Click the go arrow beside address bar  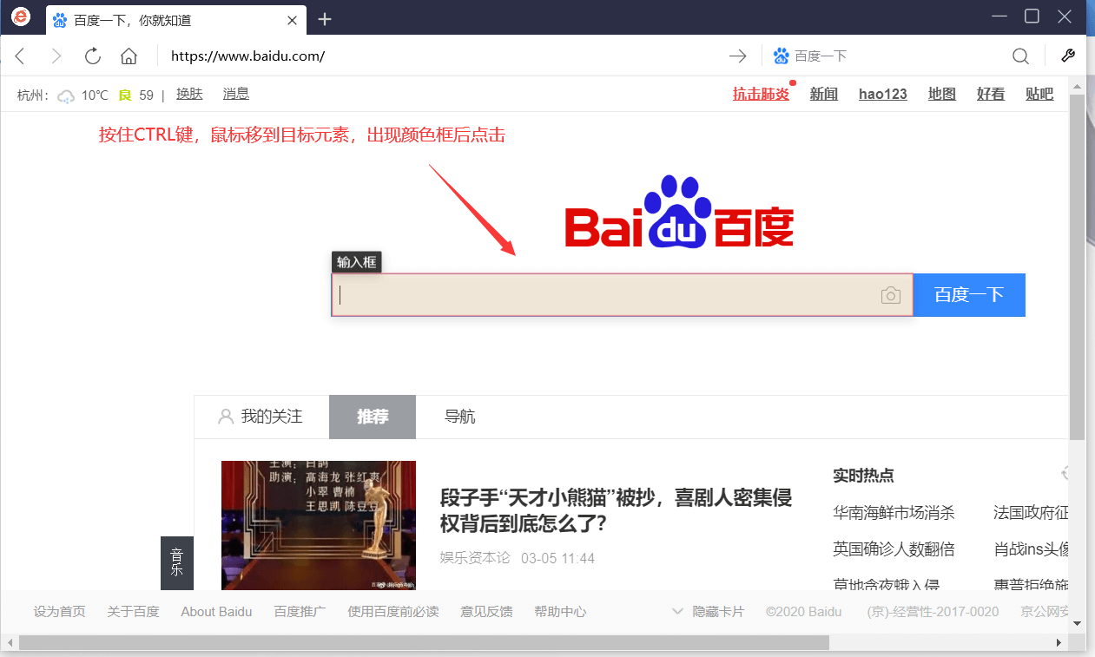(x=737, y=56)
